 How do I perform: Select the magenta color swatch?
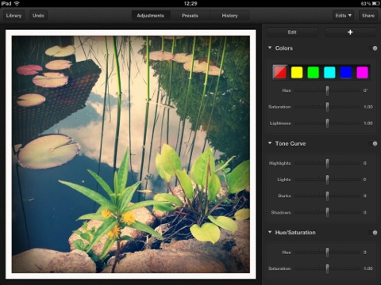[362, 72]
